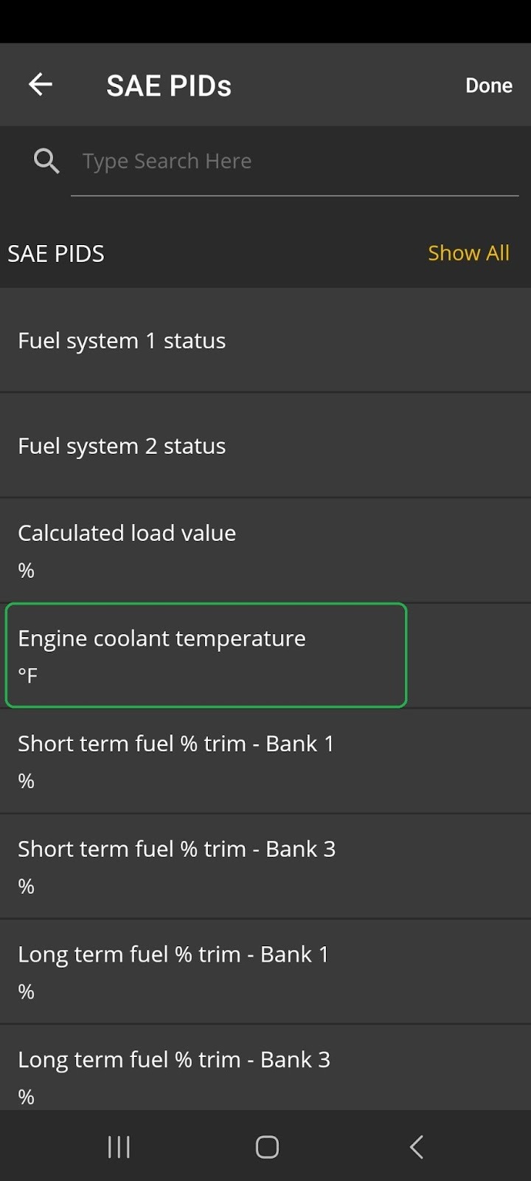Tap the SAE PIDS section label

56,252
